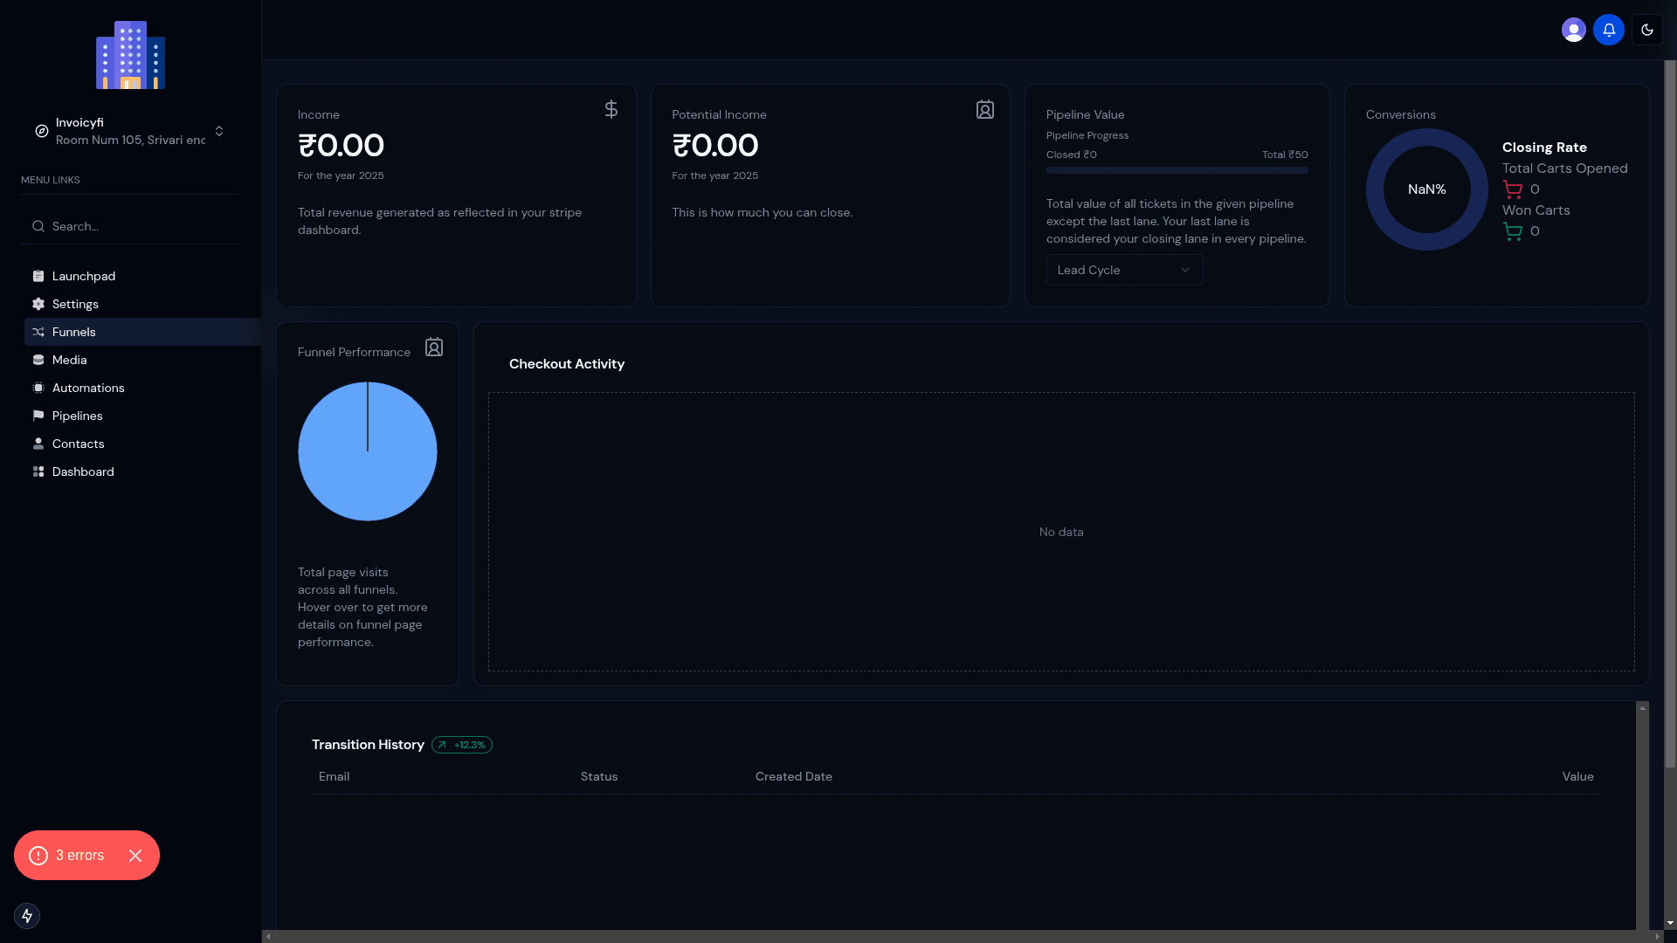1677x943 pixels.
Task: Open Automations from the sidebar
Action: tap(87, 388)
